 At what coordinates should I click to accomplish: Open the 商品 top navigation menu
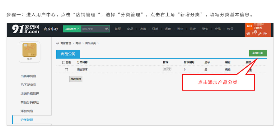[x=130, y=29]
